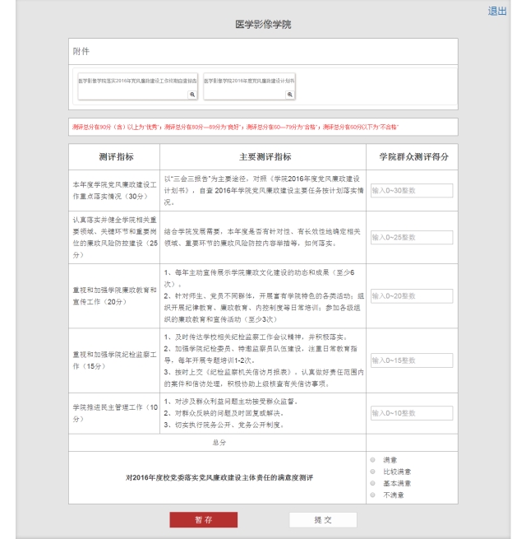
Task: Click the 附件 section header
Action: (81, 51)
